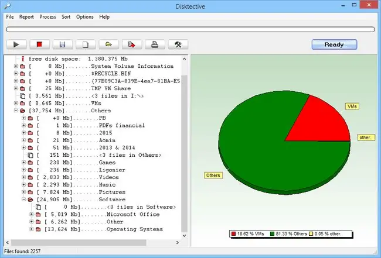Open the Report menu
381x258 pixels.
(x=26, y=17)
